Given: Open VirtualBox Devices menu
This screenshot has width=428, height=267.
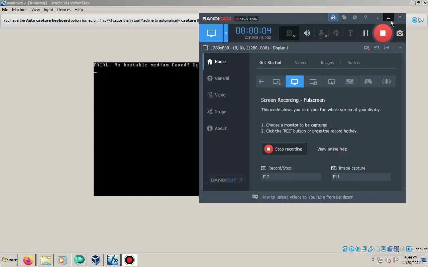Looking at the screenshot, I should click(x=64, y=10).
